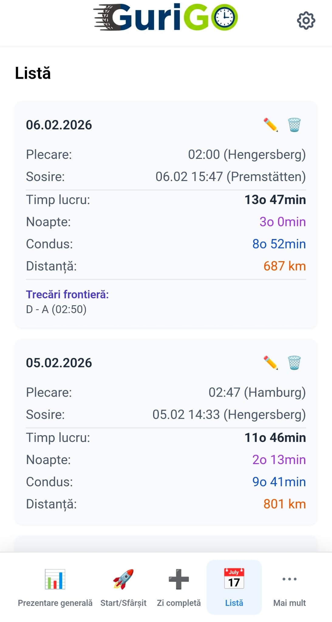Image resolution: width=332 pixels, height=622 pixels.
Task: Tap the calendar Listă icon
Action: click(234, 579)
